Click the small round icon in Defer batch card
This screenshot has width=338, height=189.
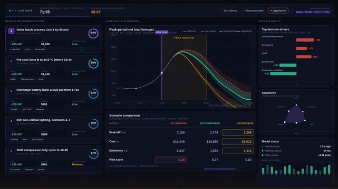[82, 49]
